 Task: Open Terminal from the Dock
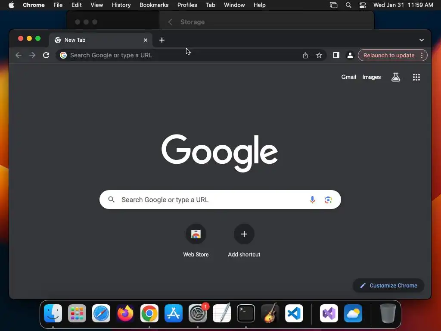click(x=246, y=313)
